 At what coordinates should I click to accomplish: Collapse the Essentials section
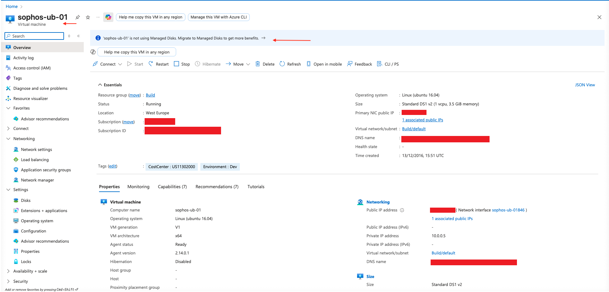(100, 85)
